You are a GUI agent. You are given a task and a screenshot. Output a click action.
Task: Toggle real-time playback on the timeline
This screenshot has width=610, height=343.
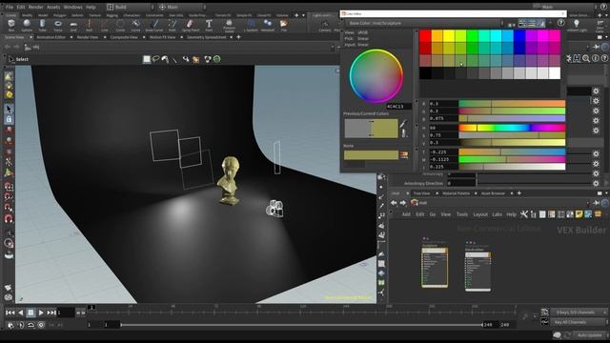point(41,325)
